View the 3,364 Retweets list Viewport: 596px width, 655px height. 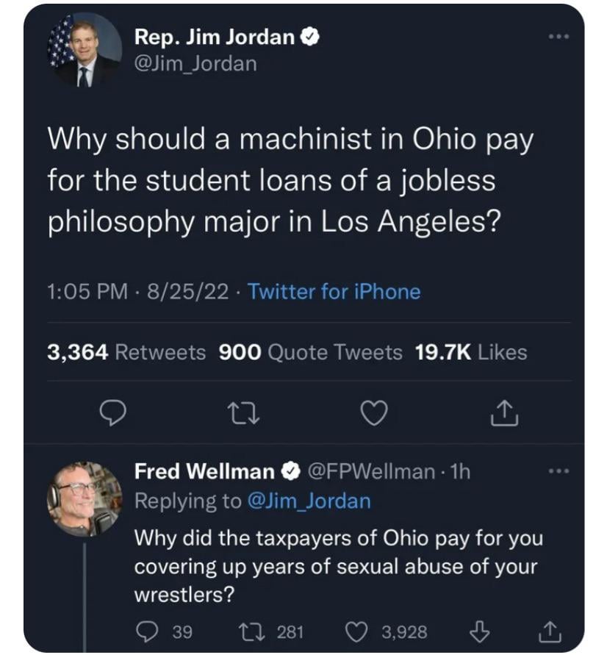click(x=126, y=353)
